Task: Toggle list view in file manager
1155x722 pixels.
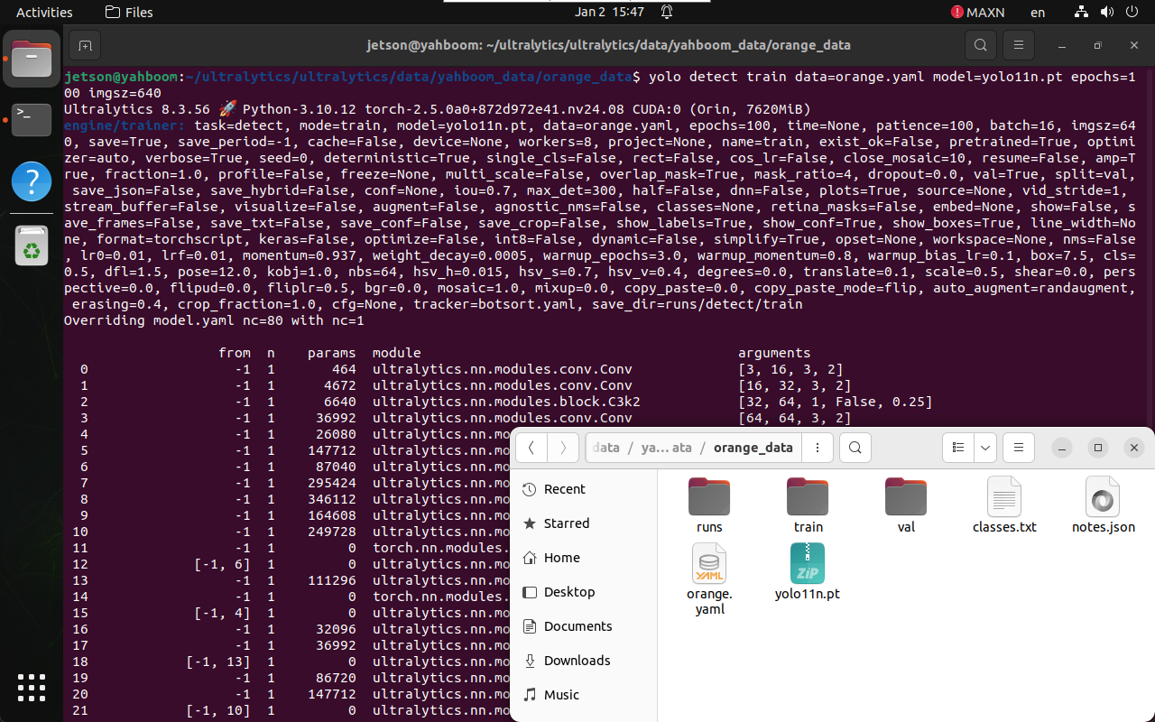Action: point(958,448)
